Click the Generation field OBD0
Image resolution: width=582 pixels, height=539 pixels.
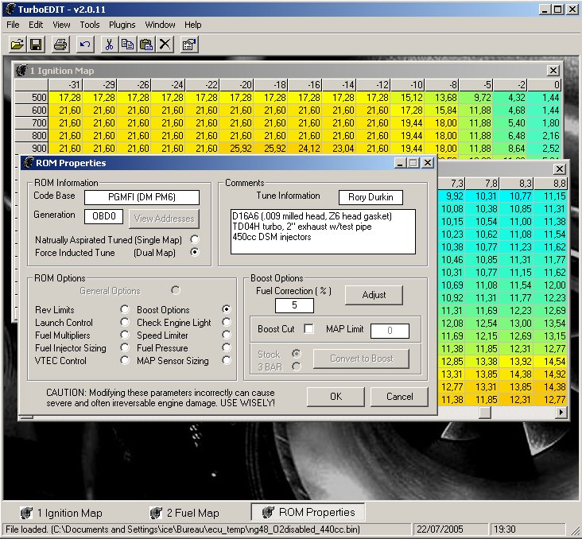[x=103, y=216]
